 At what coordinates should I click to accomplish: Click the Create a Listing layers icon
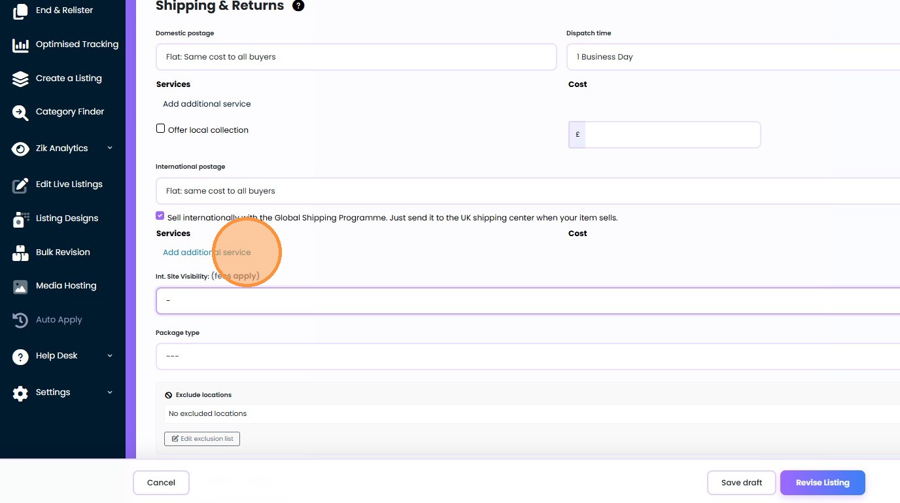point(20,78)
